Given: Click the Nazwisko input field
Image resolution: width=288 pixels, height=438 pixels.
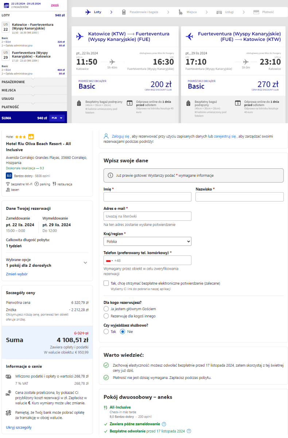Looking at the screenshot, I should pos(240,197).
